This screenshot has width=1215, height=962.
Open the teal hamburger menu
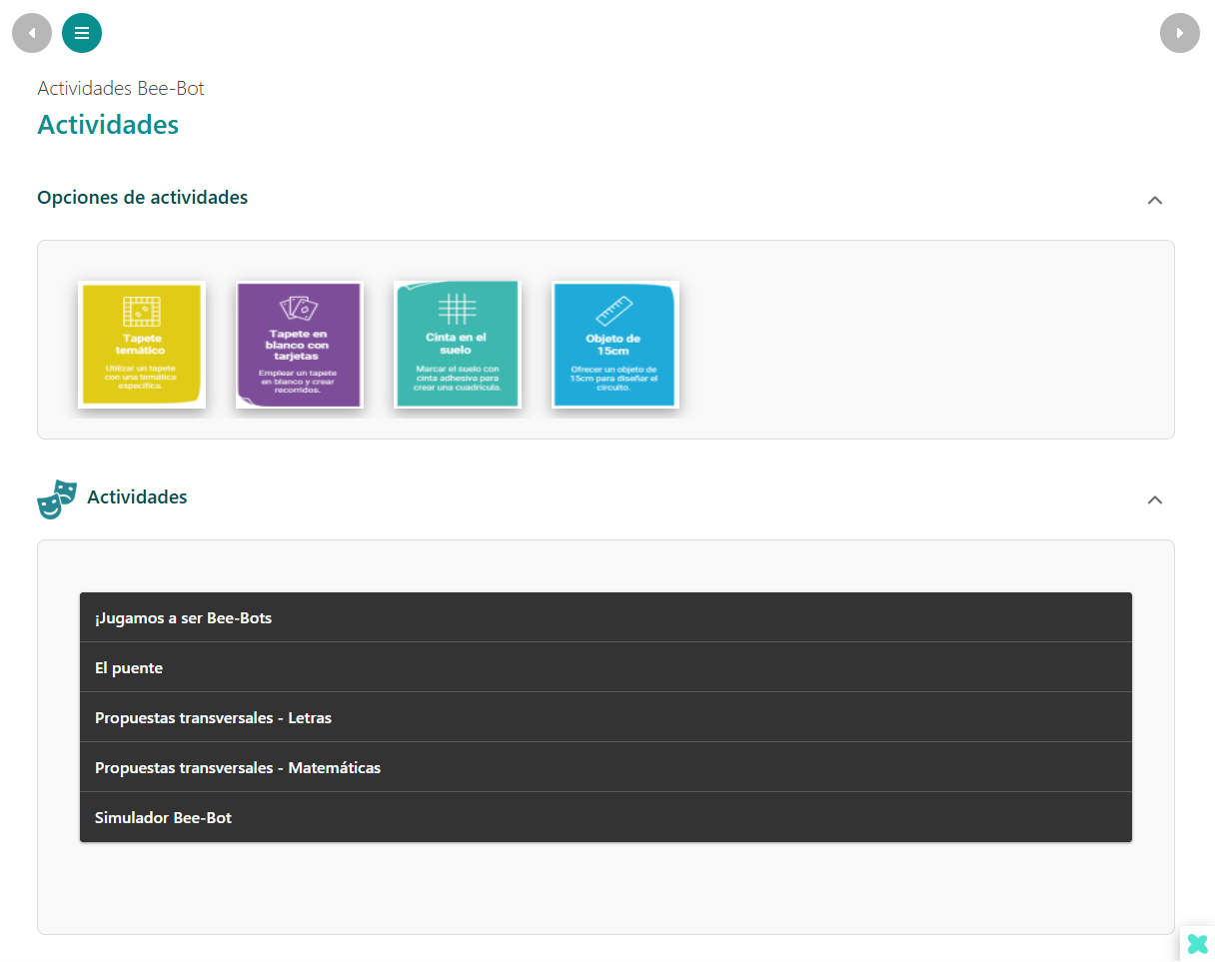(x=82, y=33)
